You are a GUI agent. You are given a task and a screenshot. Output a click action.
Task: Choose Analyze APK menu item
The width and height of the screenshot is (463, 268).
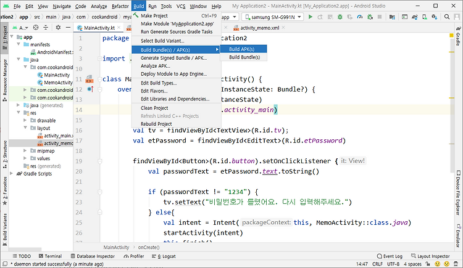pyautogui.click(x=177, y=66)
